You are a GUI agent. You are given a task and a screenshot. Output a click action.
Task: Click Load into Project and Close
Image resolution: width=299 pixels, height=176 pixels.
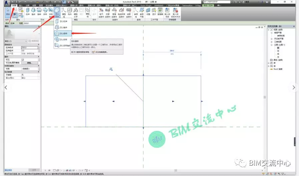pyautogui.click(x=176, y=13)
